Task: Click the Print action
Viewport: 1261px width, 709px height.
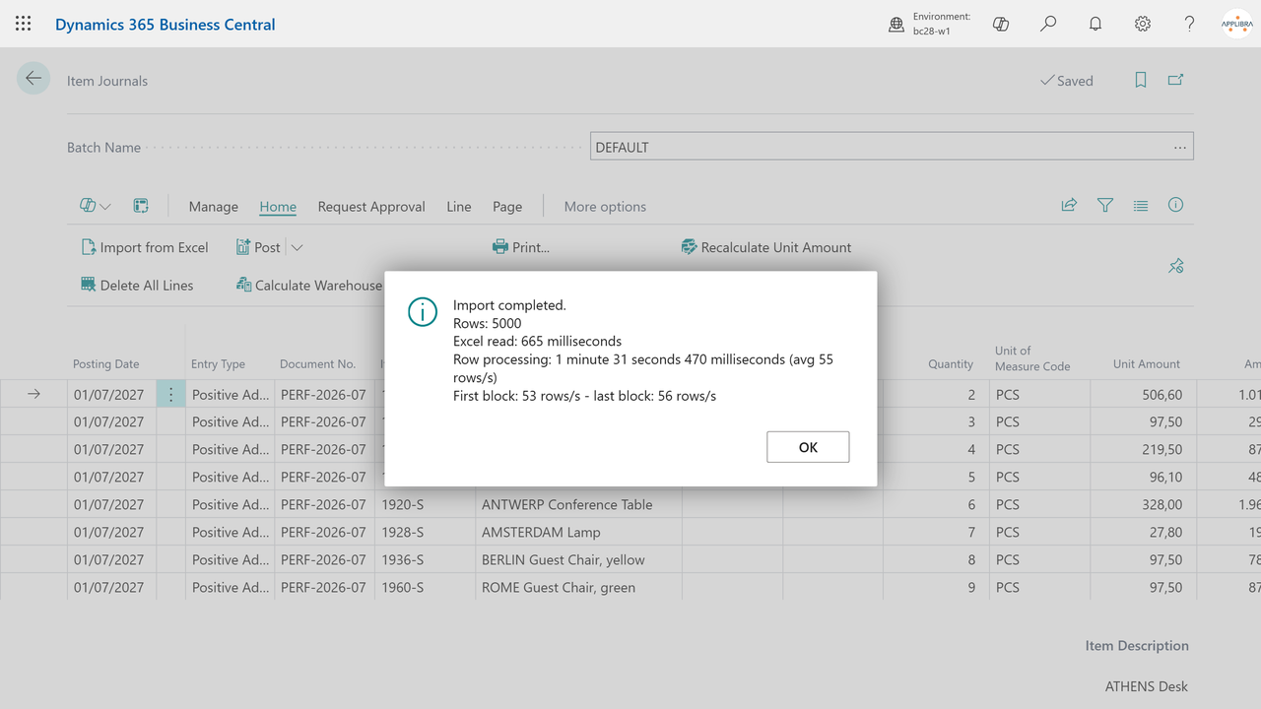Action: point(521,247)
